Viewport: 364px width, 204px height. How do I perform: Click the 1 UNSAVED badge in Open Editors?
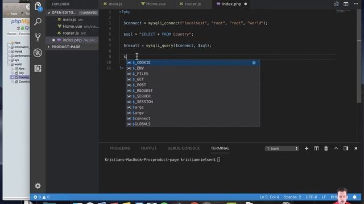pyautogui.click(x=88, y=12)
